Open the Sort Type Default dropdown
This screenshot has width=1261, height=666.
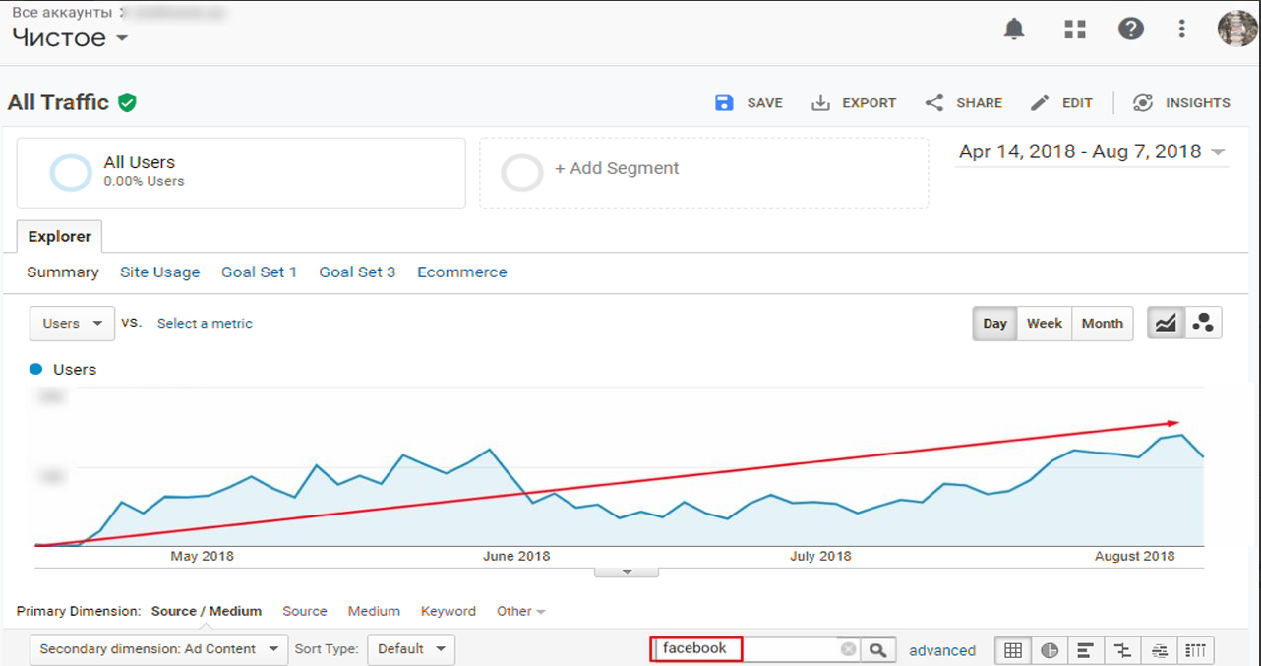411,649
